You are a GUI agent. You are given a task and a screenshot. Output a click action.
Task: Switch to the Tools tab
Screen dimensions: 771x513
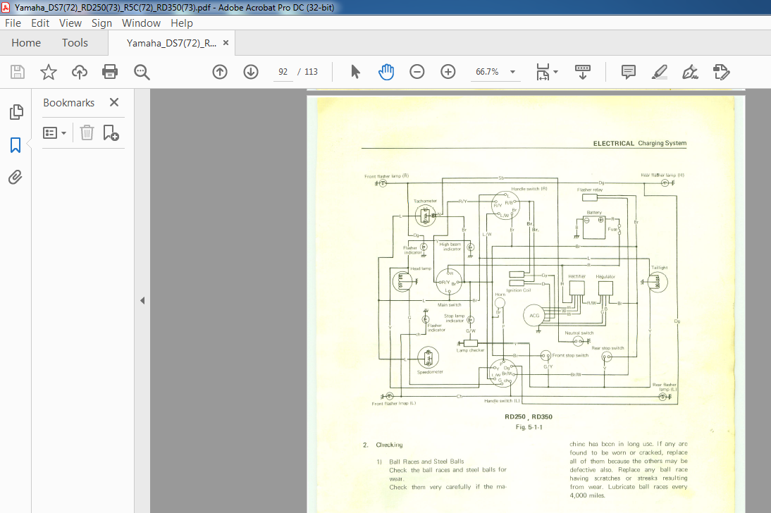pyautogui.click(x=75, y=43)
